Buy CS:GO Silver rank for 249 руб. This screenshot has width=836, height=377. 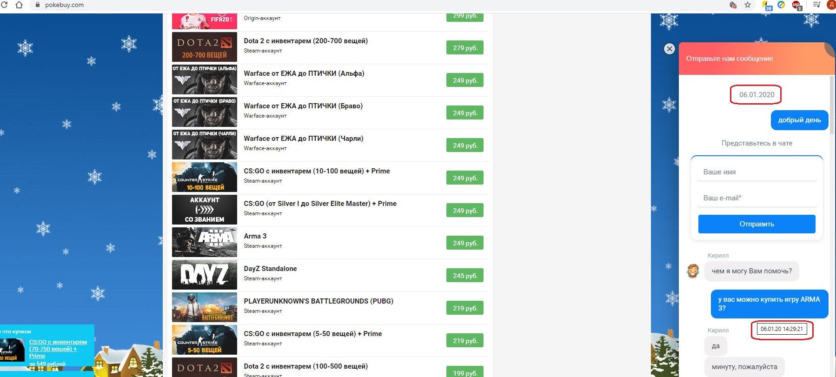[465, 211]
